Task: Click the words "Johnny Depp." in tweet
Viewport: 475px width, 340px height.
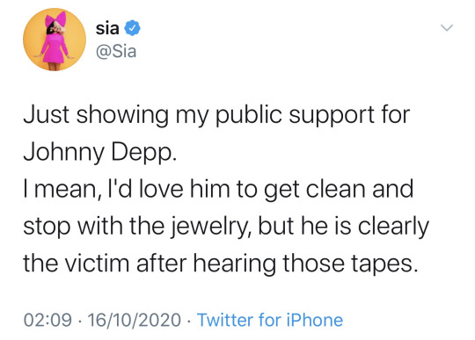Action: point(100,152)
